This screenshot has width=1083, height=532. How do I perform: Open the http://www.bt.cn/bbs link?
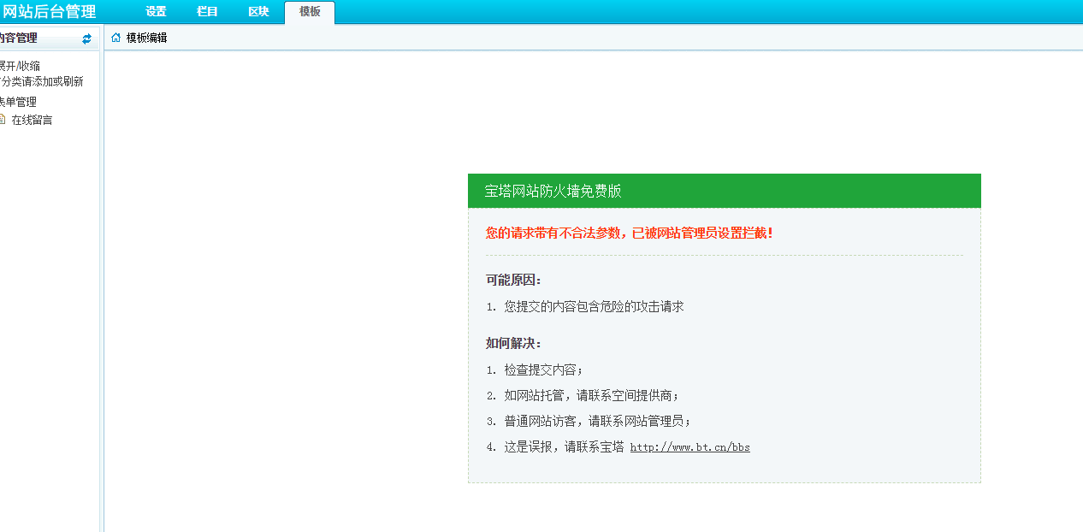[690, 447]
